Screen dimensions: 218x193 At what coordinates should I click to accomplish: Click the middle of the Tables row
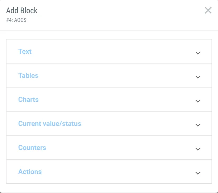point(109,76)
